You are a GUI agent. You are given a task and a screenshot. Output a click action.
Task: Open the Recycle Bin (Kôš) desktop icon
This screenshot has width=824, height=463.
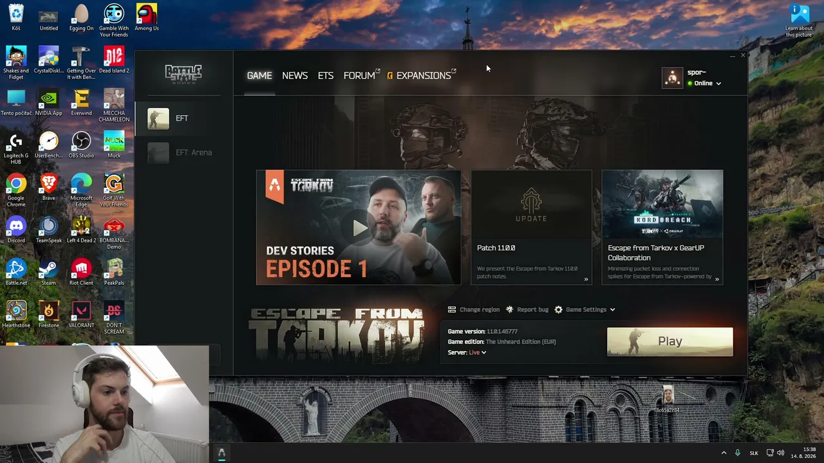click(16, 17)
